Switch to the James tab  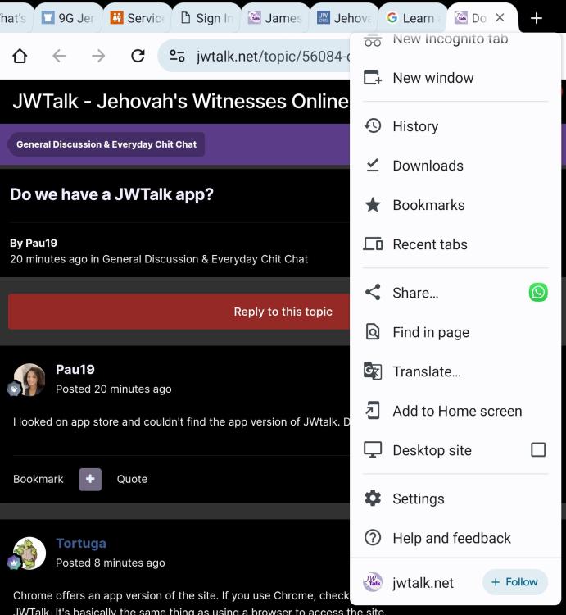point(275,18)
